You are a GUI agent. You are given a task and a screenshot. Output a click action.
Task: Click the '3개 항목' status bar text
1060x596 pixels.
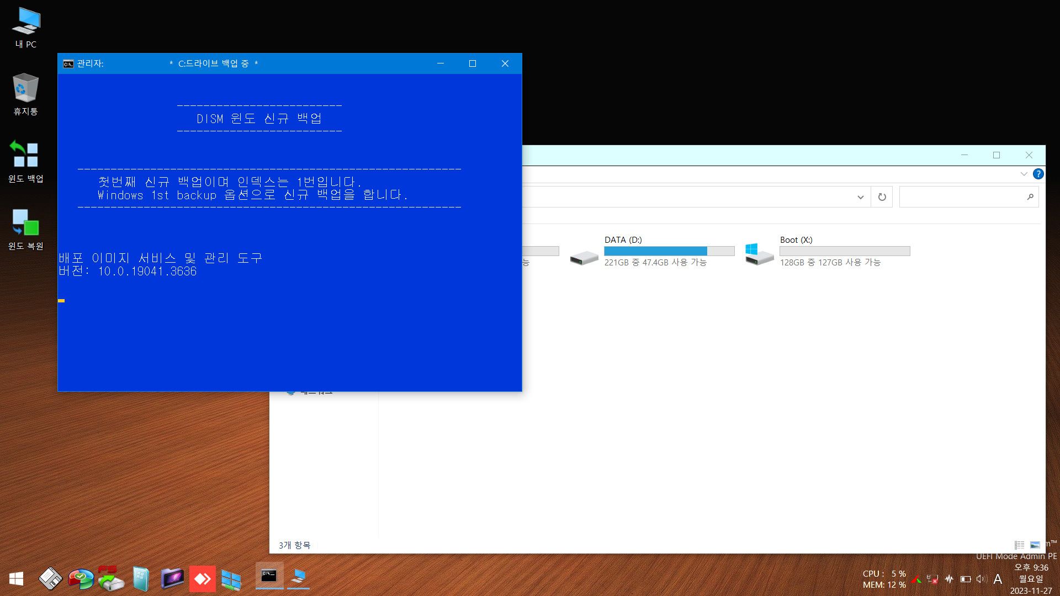(x=294, y=545)
